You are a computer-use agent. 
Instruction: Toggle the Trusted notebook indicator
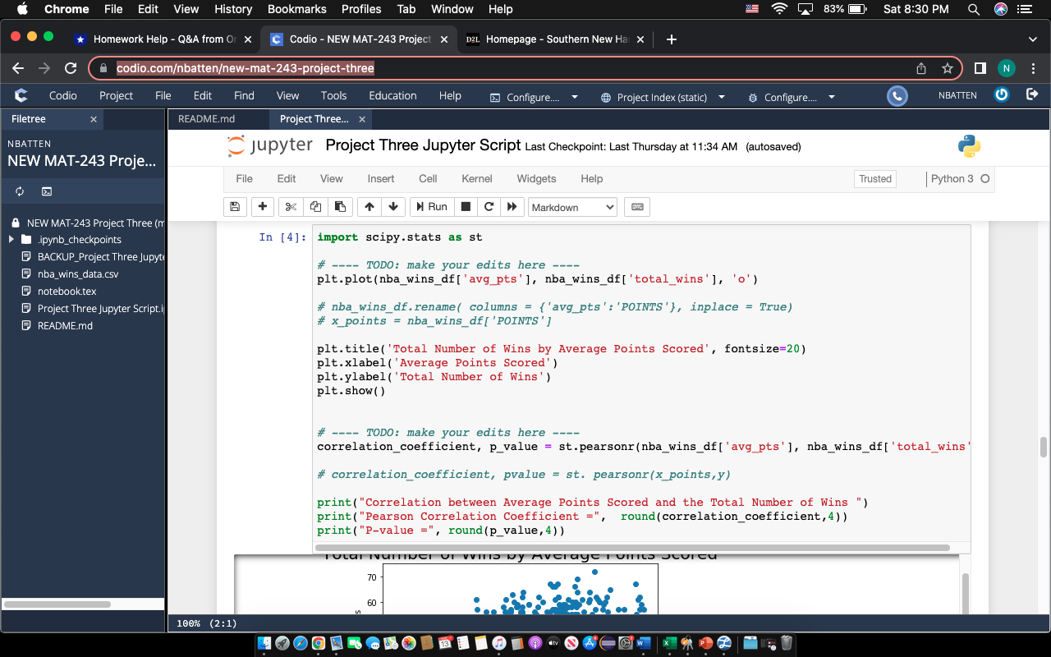(875, 178)
